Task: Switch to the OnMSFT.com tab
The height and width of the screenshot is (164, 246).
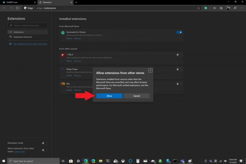Action: click(x=19, y=2)
